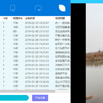Screen dimensions: 103x103
Task: Select row dated 2019-01-30 20:13:03
Action: point(35,74)
